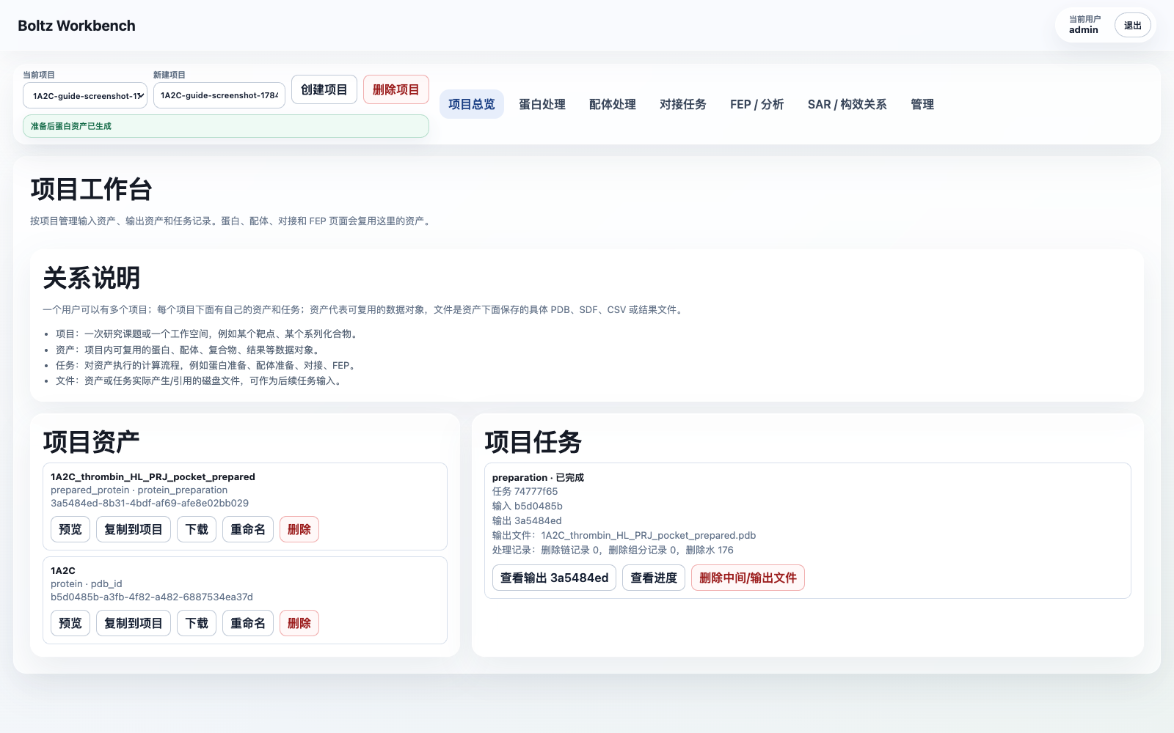
Task: Select the FEP / 分析 tab
Action: click(757, 104)
